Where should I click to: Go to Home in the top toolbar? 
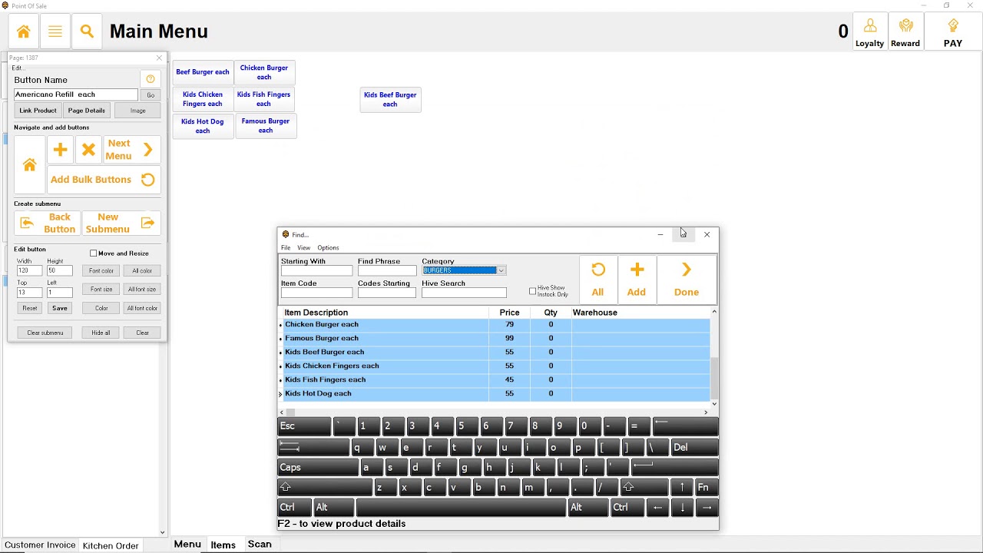click(x=24, y=31)
